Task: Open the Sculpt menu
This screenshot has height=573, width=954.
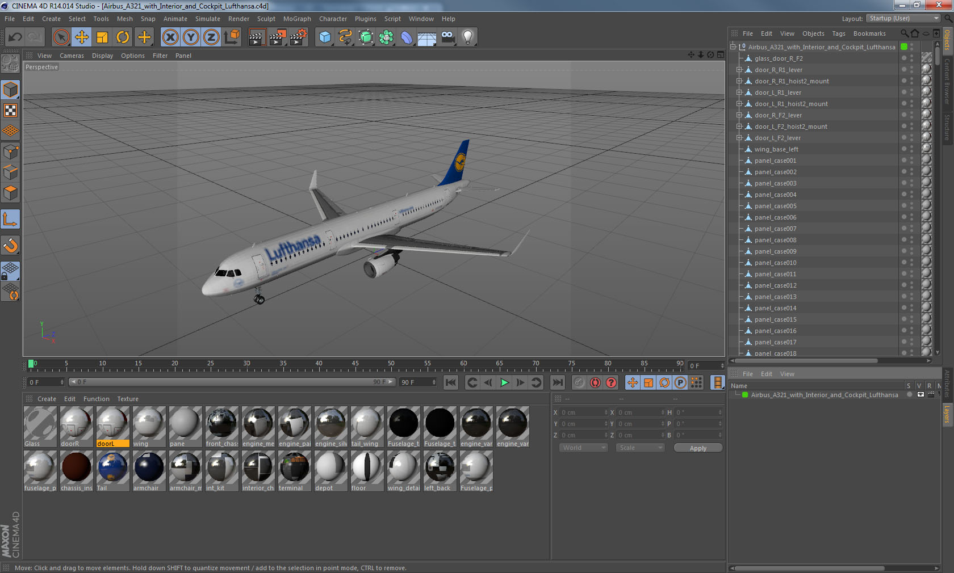Action: click(x=266, y=19)
